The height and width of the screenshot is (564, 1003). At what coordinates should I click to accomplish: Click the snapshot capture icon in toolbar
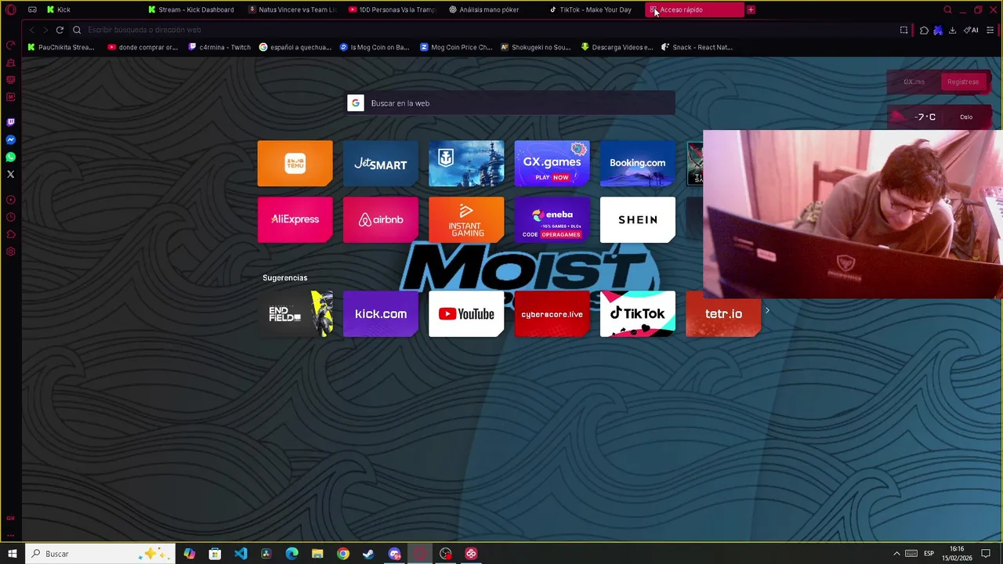(x=903, y=30)
